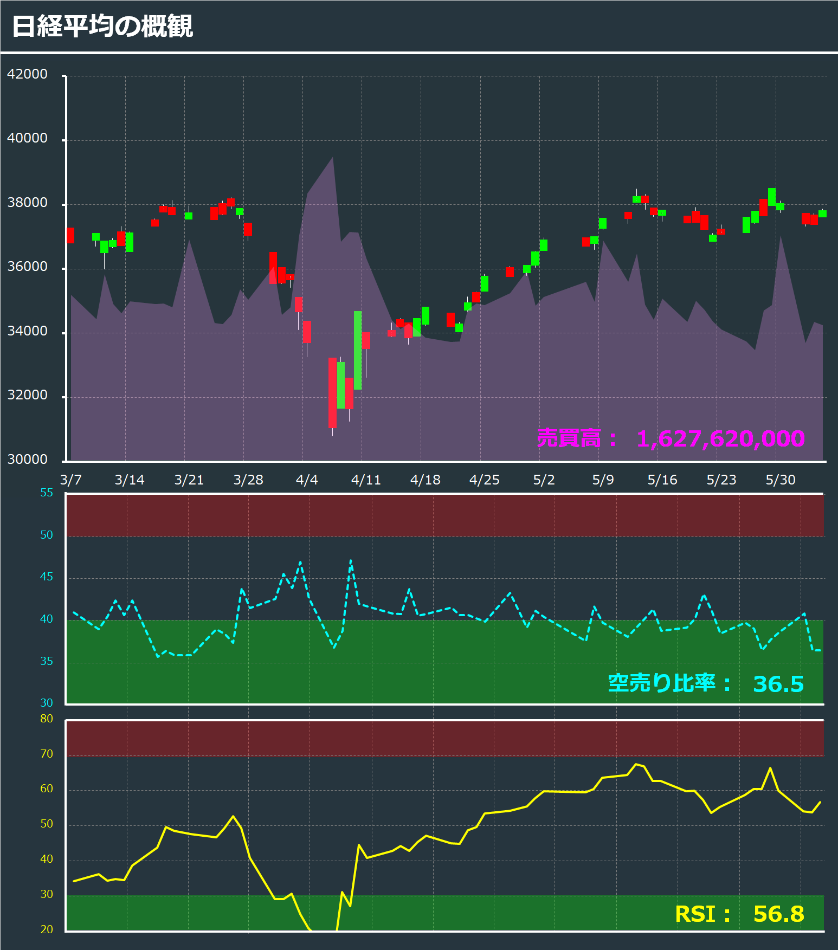Select the 3/28 date label

[x=248, y=480]
